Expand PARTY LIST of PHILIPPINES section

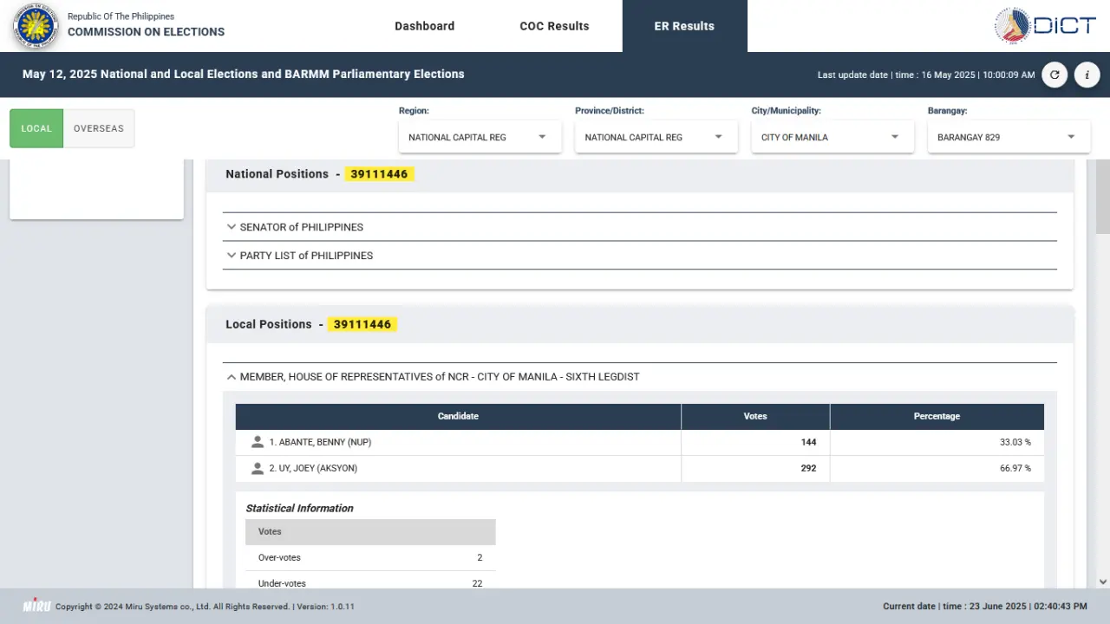[x=640, y=256]
